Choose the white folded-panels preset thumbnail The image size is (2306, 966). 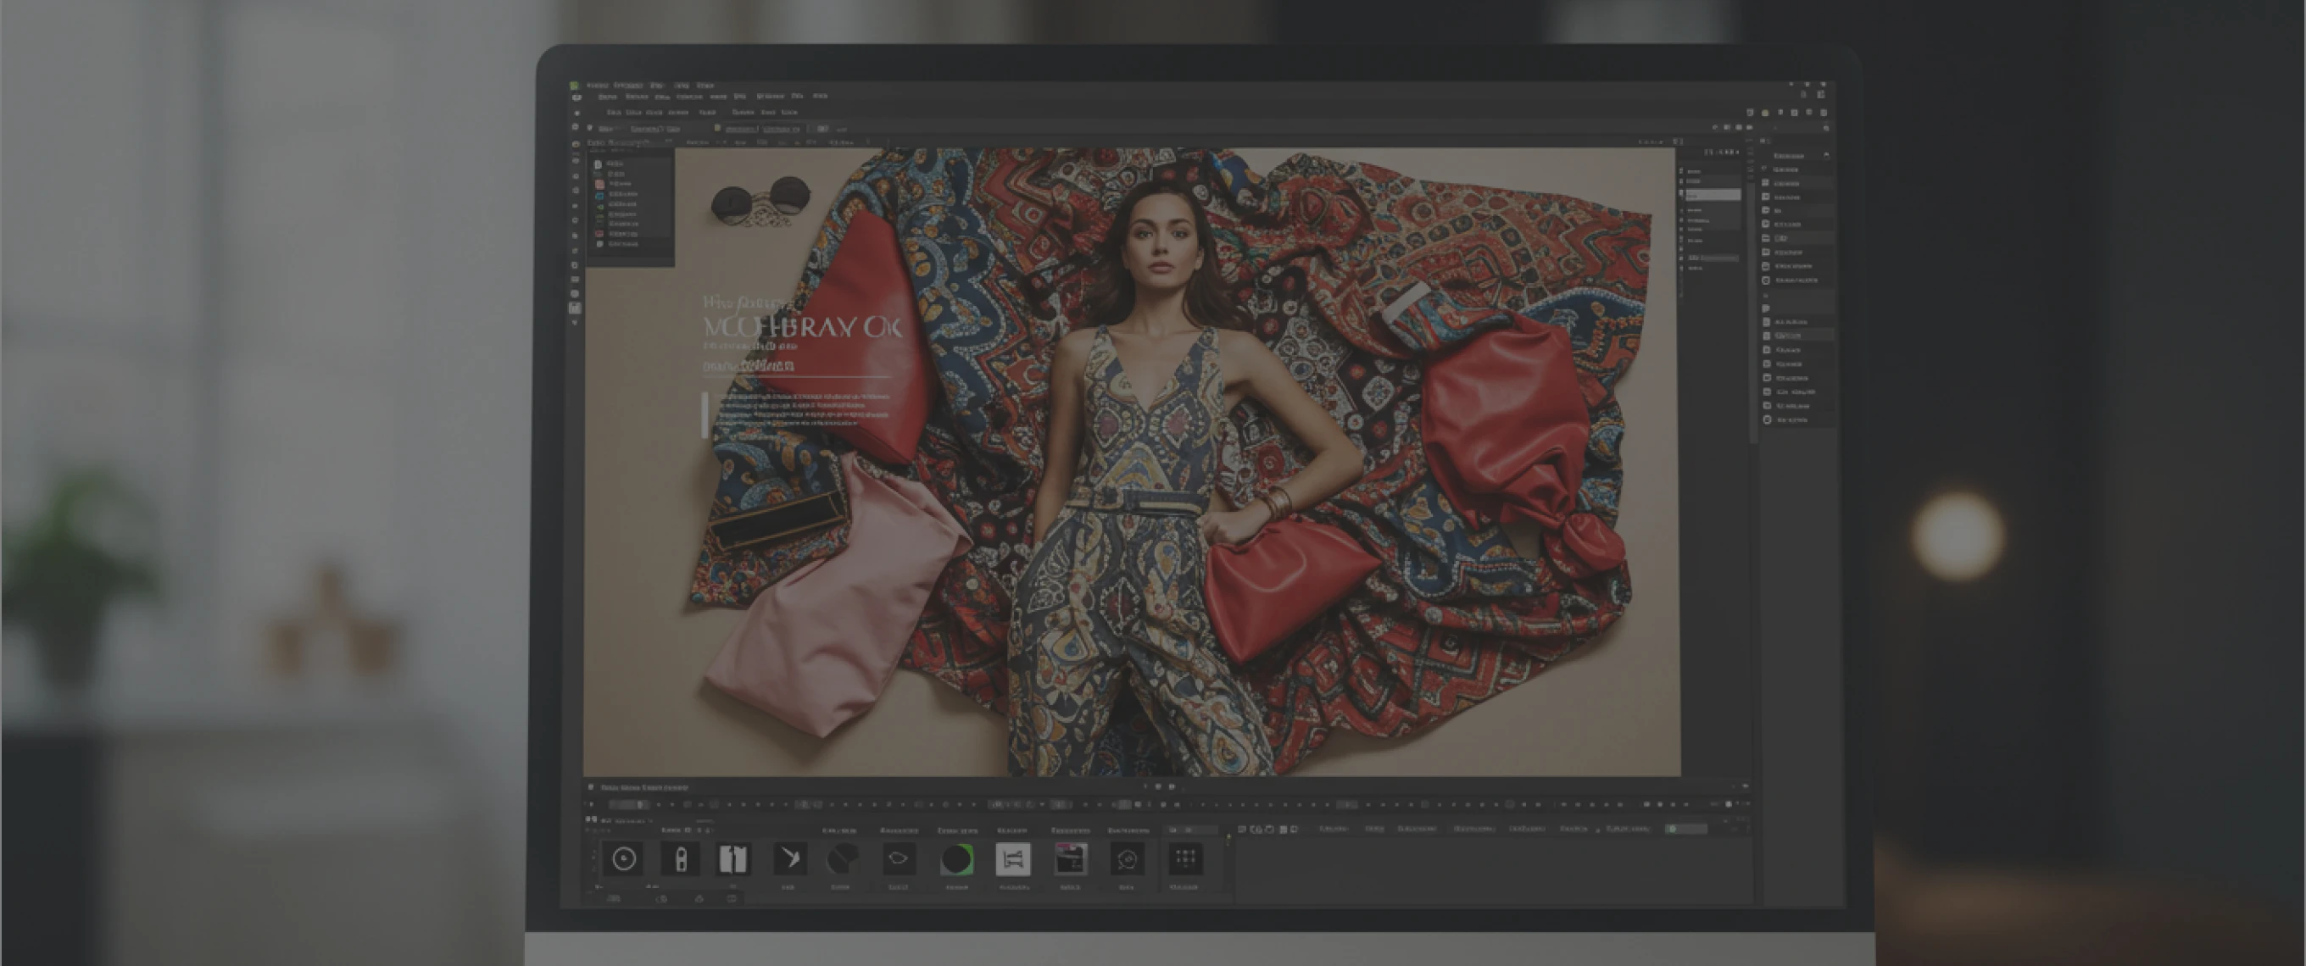coord(733,859)
